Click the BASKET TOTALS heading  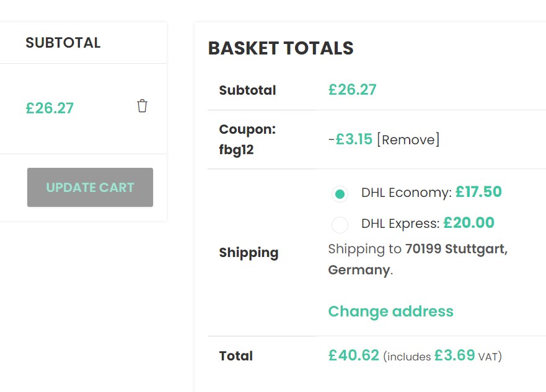tap(281, 48)
